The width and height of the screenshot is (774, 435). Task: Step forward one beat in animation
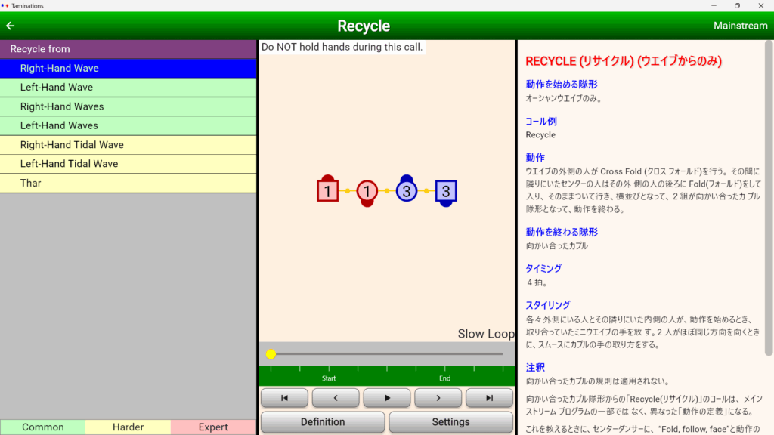tap(438, 398)
